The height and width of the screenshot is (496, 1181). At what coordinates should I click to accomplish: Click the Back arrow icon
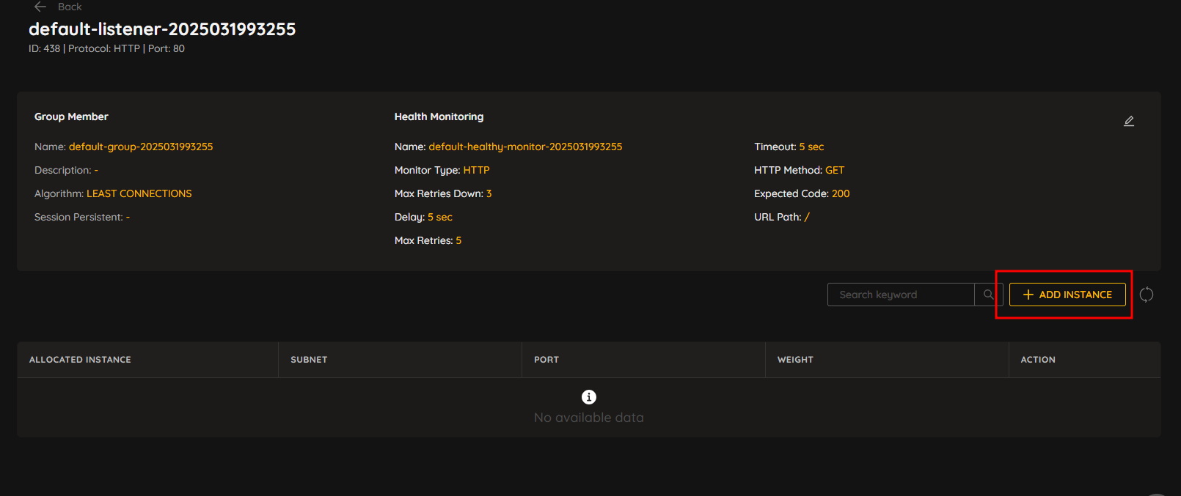(40, 7)
